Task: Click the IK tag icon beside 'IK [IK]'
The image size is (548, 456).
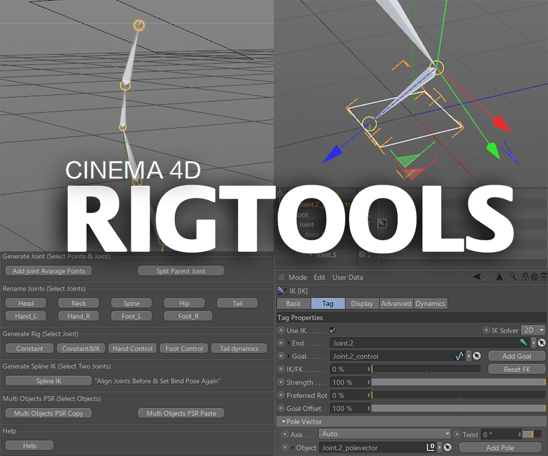Action: (x=281, y=290)
